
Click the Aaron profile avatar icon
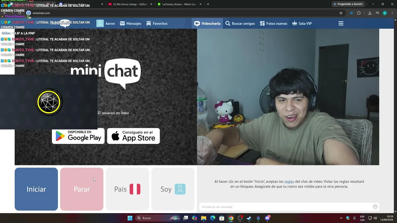coord(100,24)
